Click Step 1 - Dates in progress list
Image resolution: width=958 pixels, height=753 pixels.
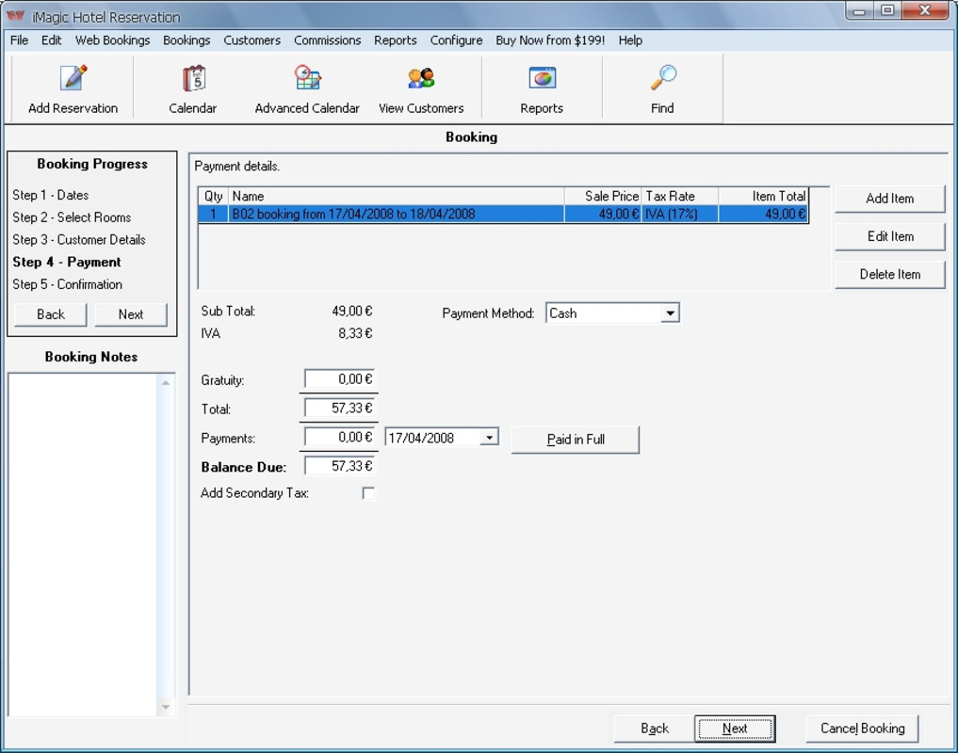click(x=51, y=196)
